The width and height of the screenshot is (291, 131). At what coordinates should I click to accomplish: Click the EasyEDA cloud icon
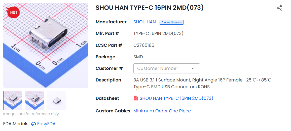click(x=33, y=124)
